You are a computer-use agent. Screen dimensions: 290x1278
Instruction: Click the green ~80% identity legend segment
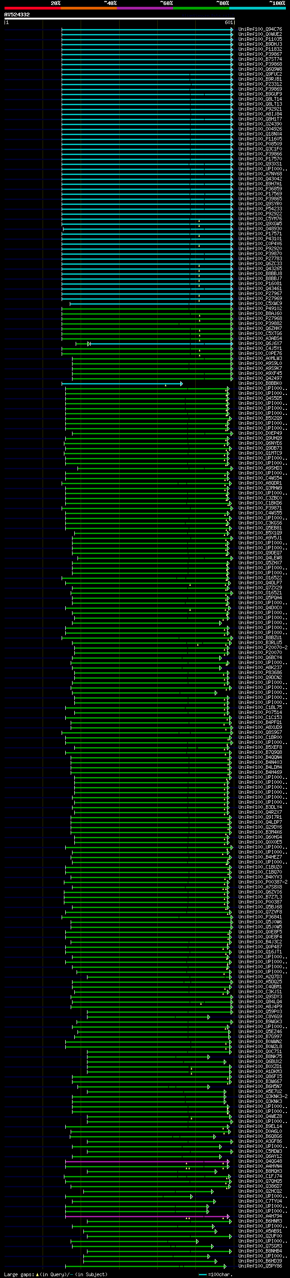[201, 8]
